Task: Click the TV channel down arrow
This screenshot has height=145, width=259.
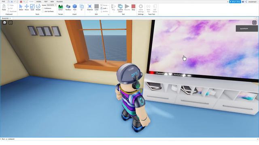Action: coord(170,75)
